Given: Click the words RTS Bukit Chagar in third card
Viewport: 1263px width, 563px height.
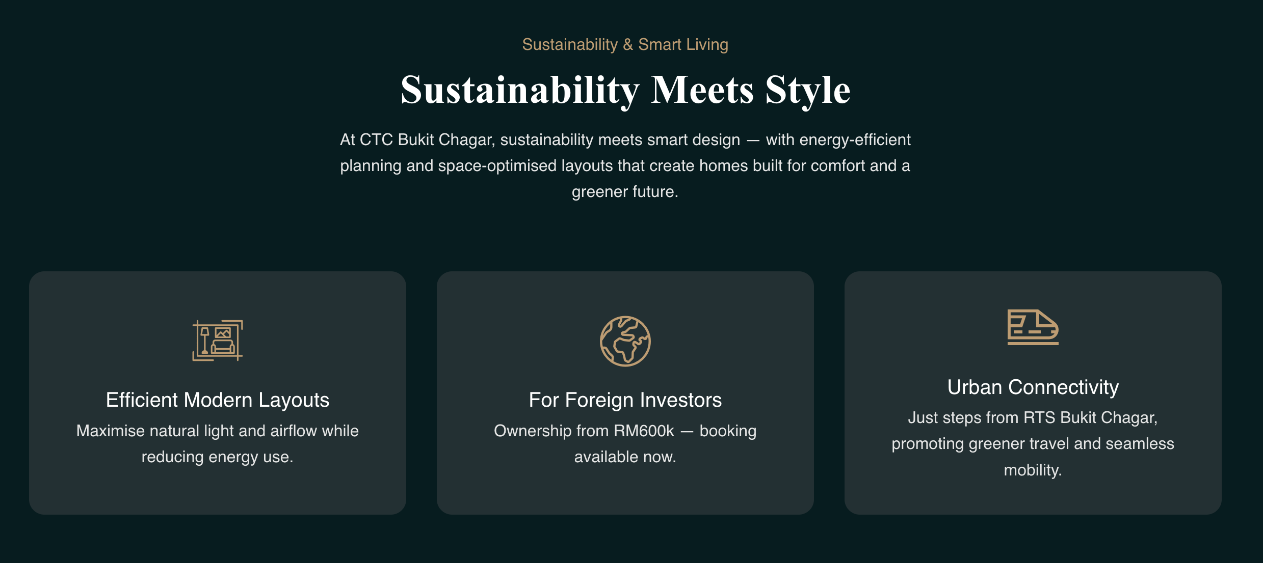Looking at the screenshot, I should click(1090, 418).
